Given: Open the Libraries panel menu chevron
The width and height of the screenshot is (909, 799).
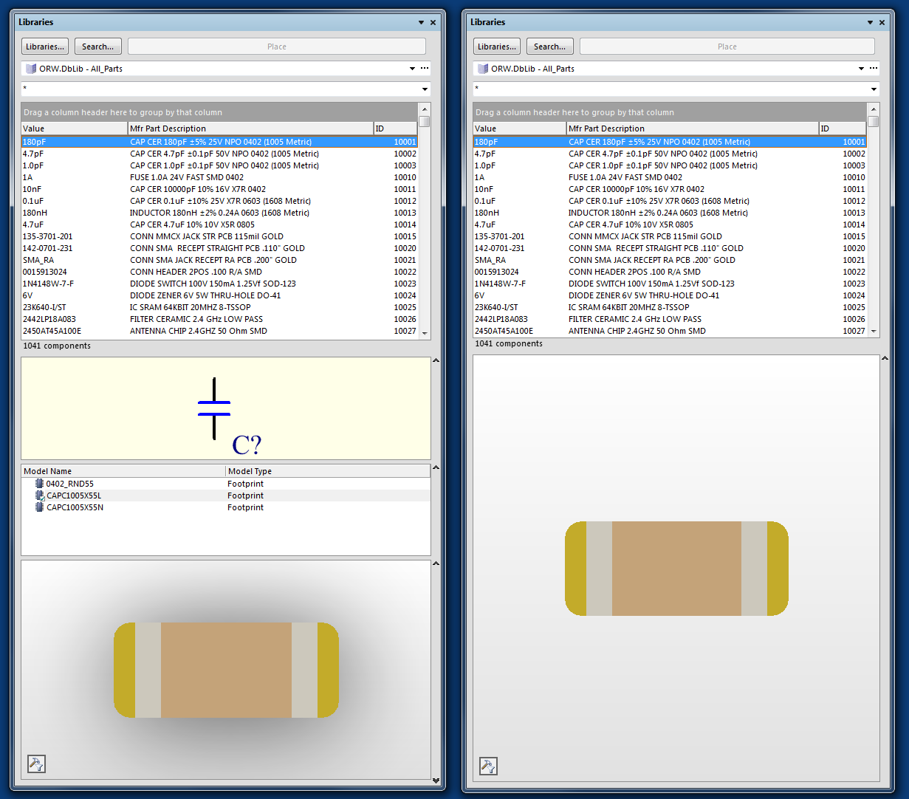Looking at the screenshot, I should click(x=420, y=22).
